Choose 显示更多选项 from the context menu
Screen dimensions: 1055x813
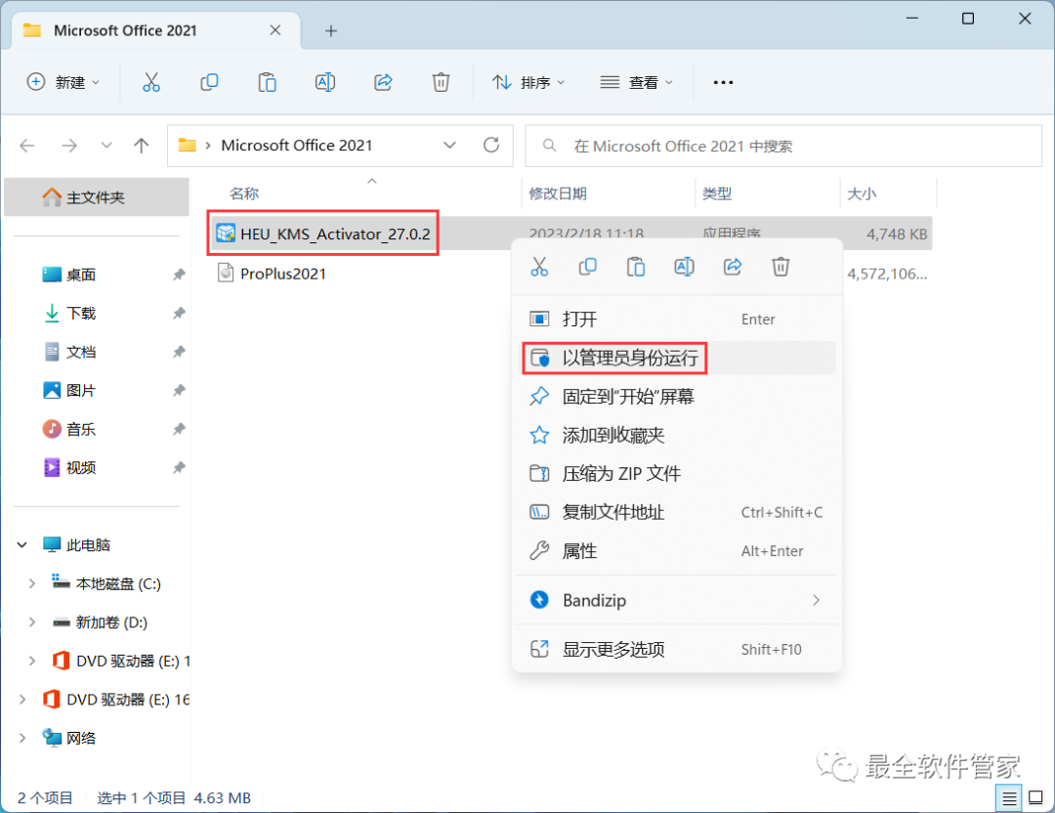pos(677,650)
